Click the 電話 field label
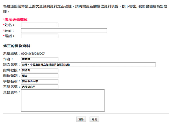This screenshot has height=126, width=169. click(9, 36)
